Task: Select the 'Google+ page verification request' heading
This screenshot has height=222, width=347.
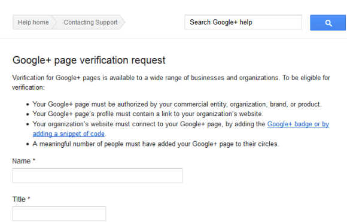Action: (x=89, y=60)
